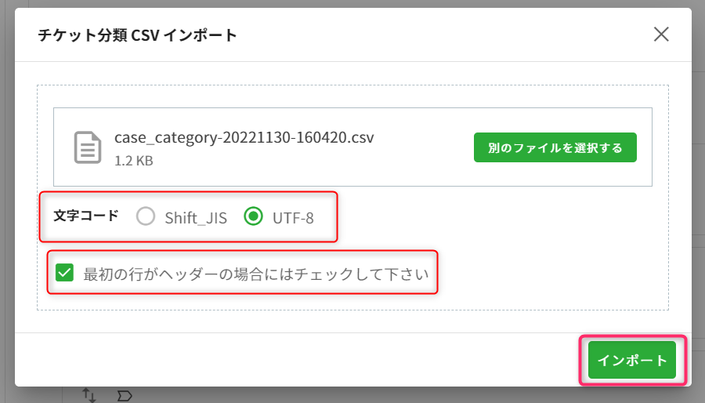Click the CSV document file icon
The width and height of the screenshot is (705, 403).
(x=87, y=147)
